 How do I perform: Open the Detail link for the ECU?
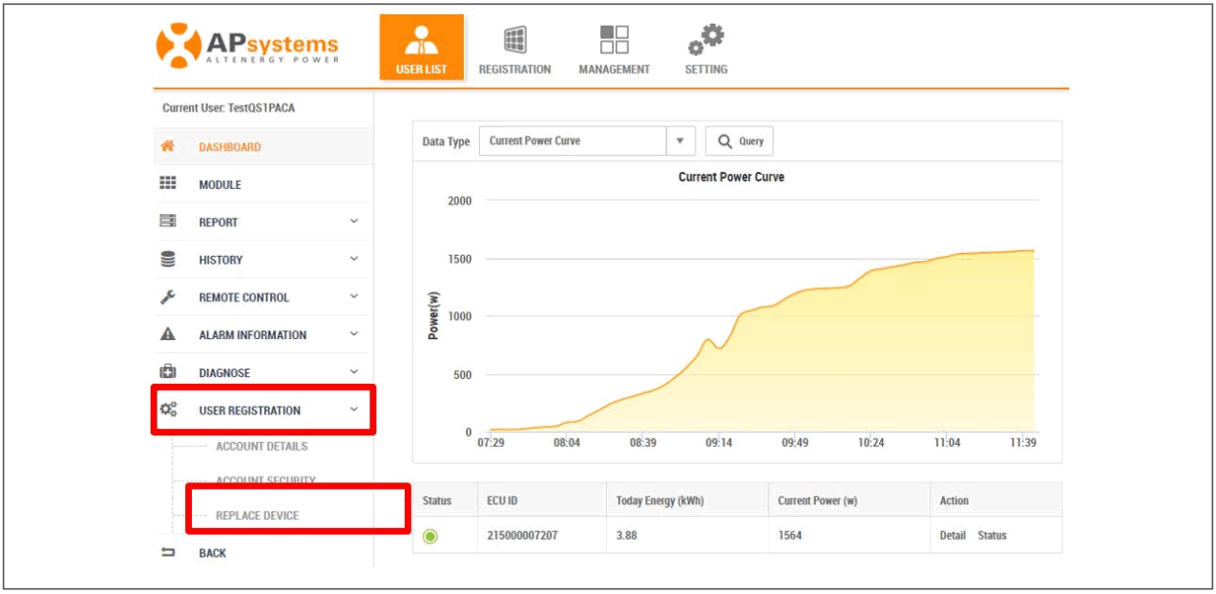pyautogui.click(x=953, y=536)
